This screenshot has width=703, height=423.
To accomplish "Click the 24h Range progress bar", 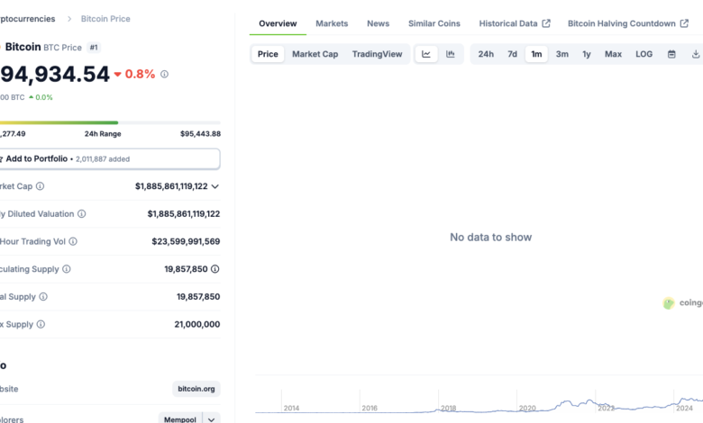I will click(110, 122).
